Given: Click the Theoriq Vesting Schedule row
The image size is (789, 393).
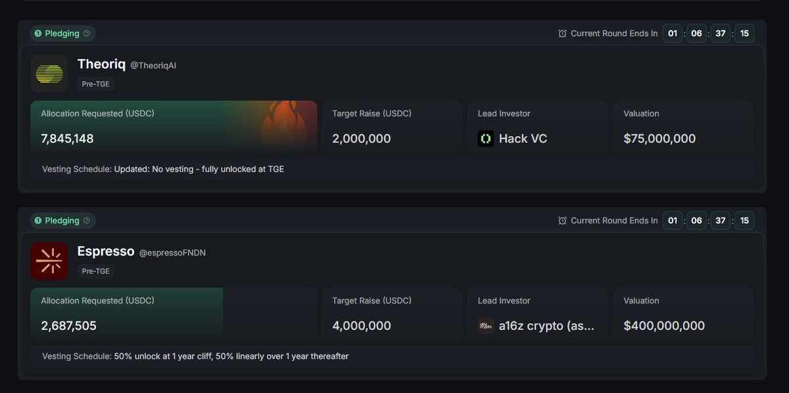Looking at the screenshot, I should point(392,169).
